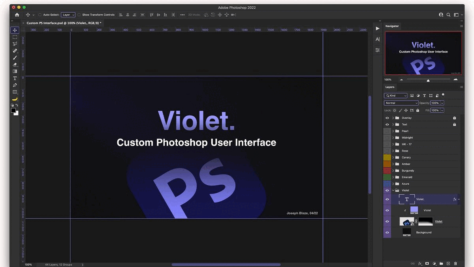Select the Brush tool
This screenshot has height=267, width=474.
click(15, 57)
